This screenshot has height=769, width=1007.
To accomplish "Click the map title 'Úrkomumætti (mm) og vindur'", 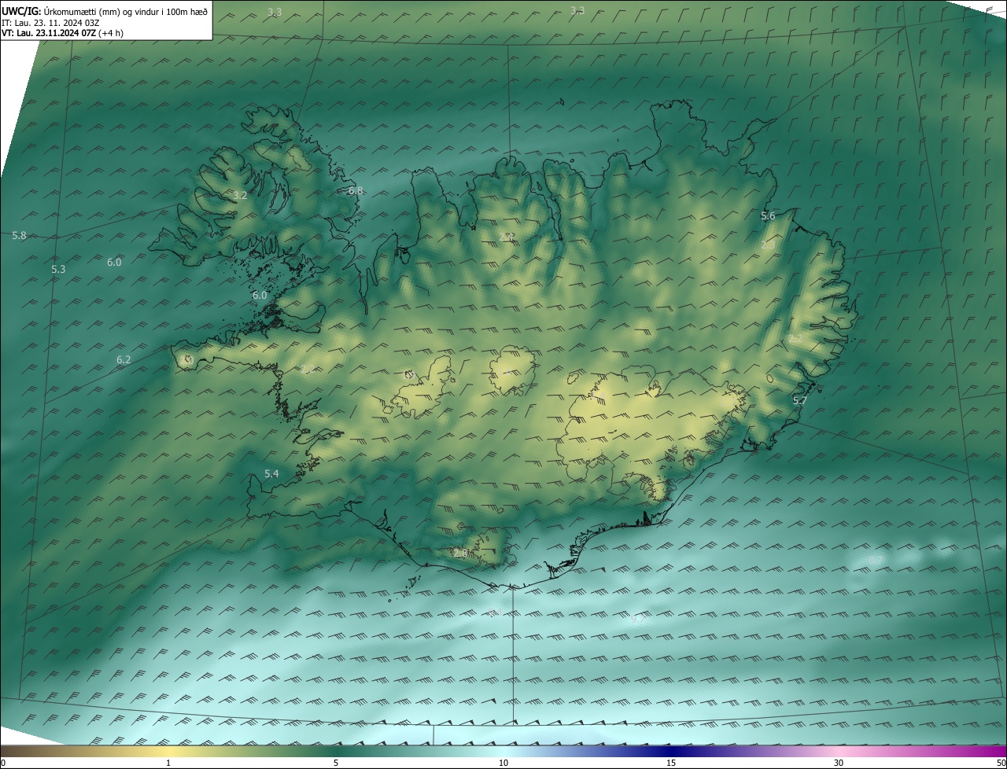I will pos(100,10).
